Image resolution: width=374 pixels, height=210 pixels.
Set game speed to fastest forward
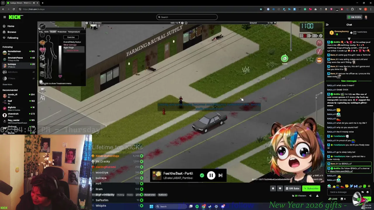pyautogui.click(x=315, y=36)
